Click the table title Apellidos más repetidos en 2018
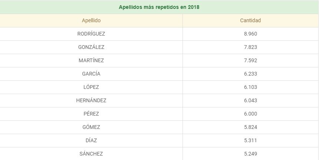319x160 pixels. click(x=159, y=7)
